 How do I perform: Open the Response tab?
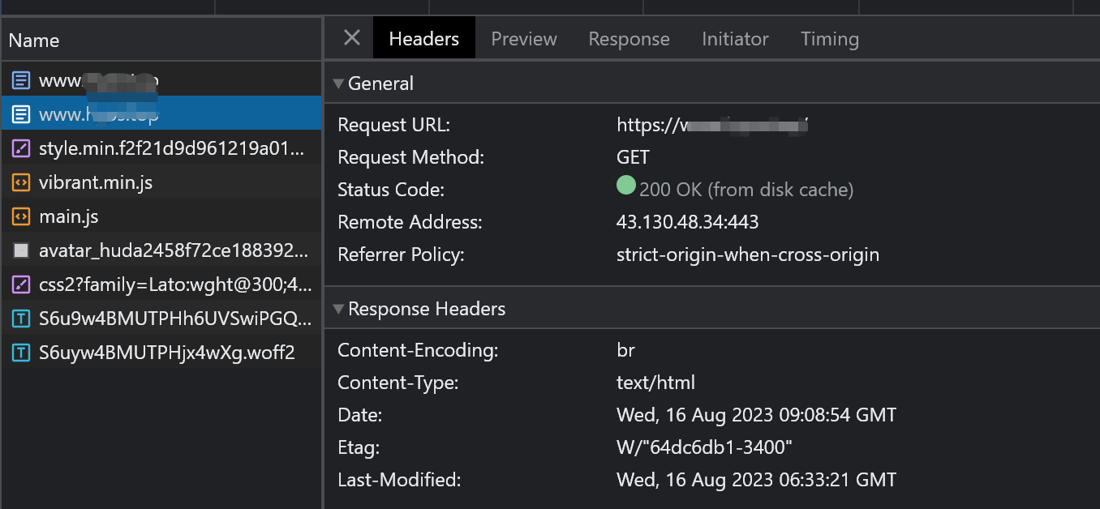(629, 39)
